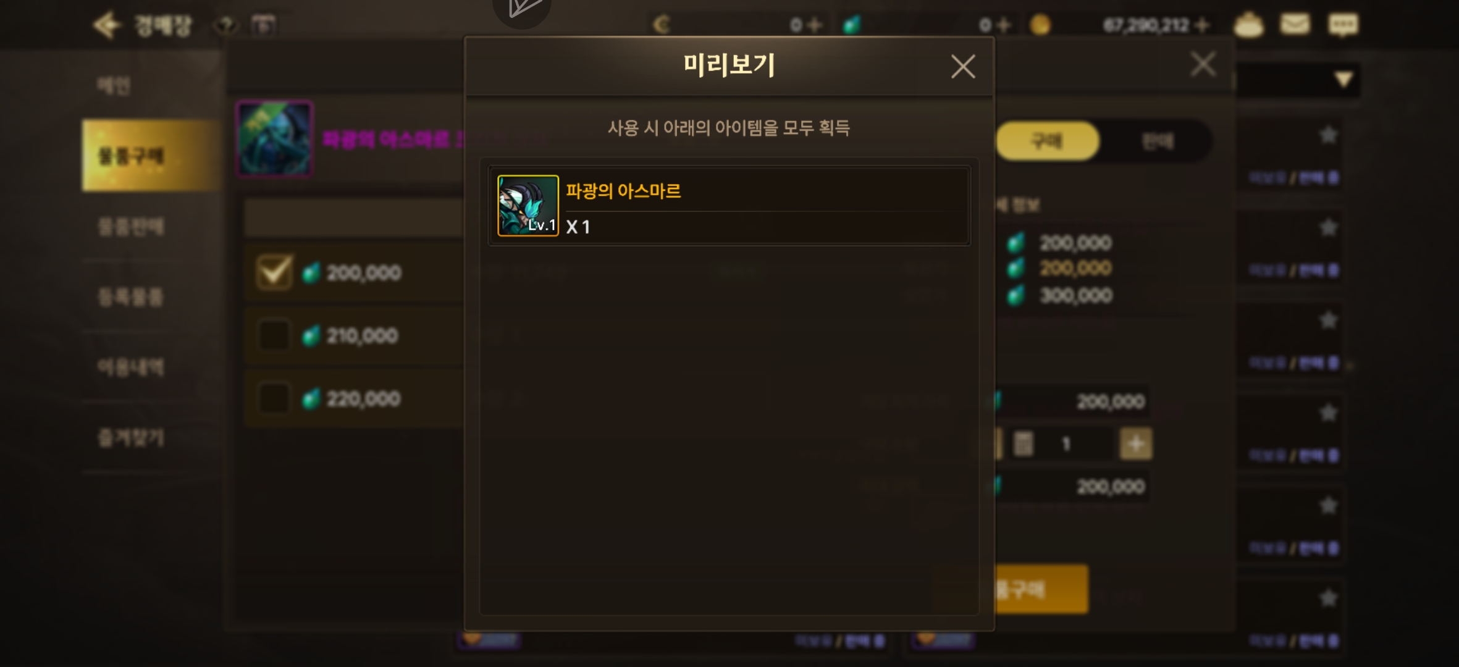Close the 미리보기 preview popup
The height and width of the screenshot is (667, 1459).
pyautogui.click(x=963, y=66)
